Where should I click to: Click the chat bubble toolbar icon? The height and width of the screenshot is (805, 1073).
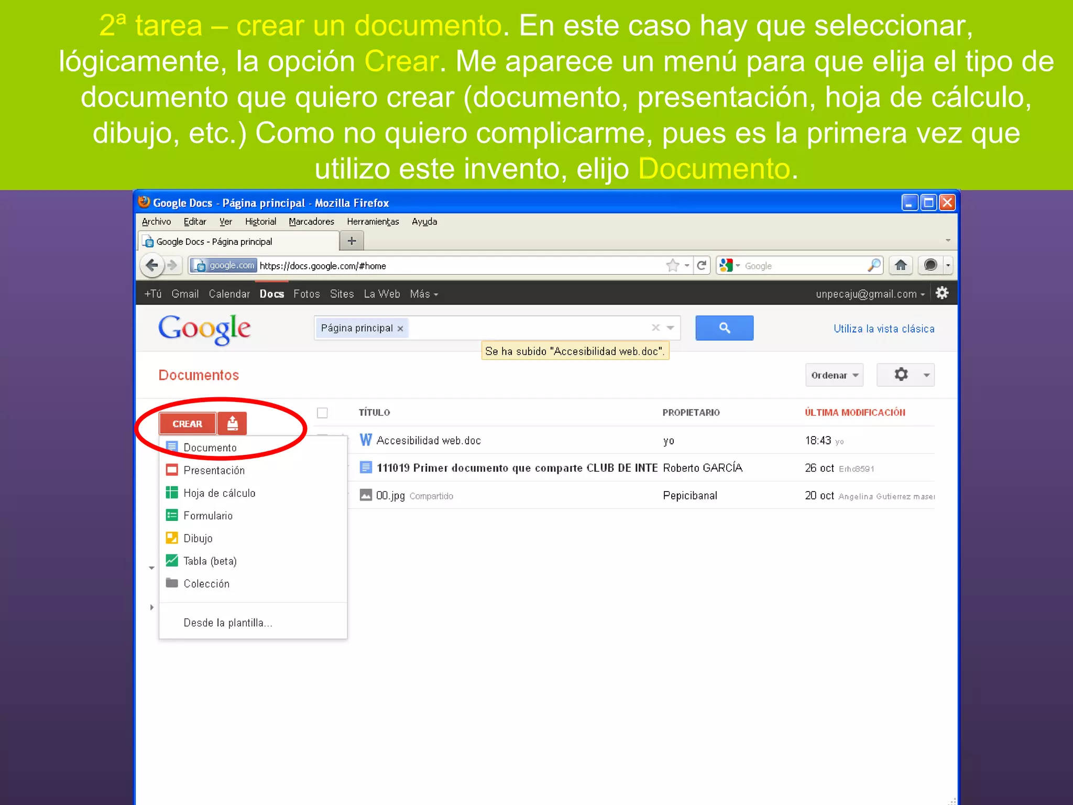pyautogui.click(x=930, y=265)
